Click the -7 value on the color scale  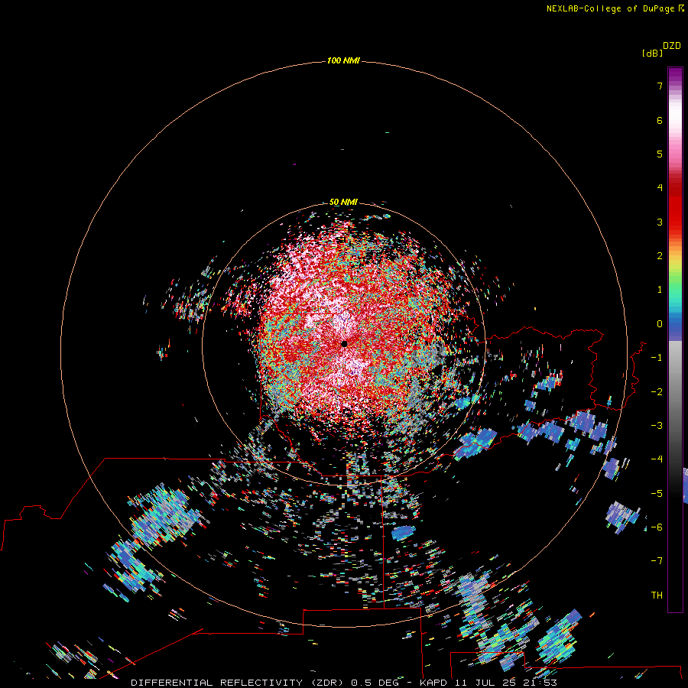pyautogui.click(x=657, y=561)
